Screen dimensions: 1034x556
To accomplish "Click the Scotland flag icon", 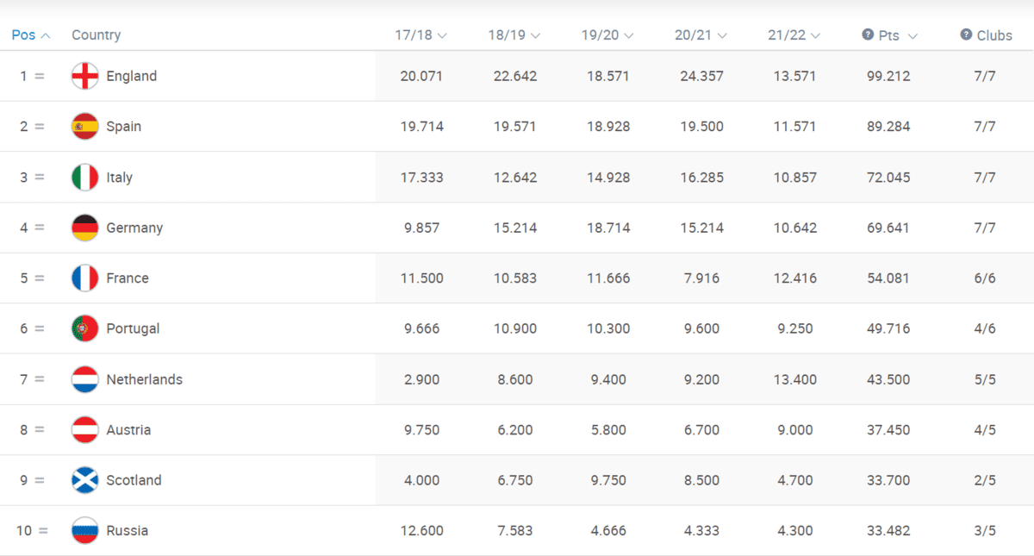I will (x=84, y=480).
